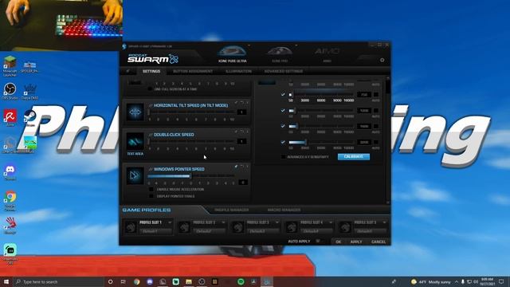The width and height of the screenshot is (510, 287).
Task: Open the Macro Manager tab
Action: click(x=284, y=210)
